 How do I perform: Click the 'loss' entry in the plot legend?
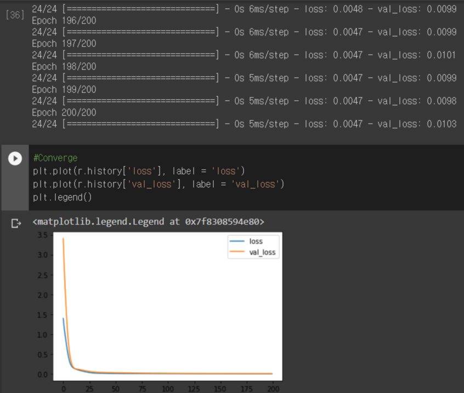click(x=256, y=241)
